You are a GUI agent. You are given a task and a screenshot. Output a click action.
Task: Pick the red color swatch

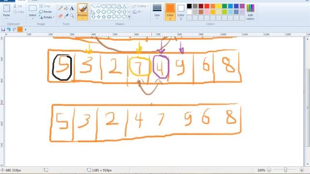tap(207, 6)
